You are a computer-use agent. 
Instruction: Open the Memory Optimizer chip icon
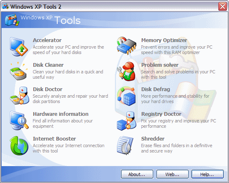(x=126, y=46)
